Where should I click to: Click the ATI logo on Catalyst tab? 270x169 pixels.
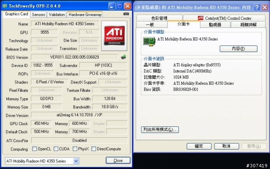[200, 18]
